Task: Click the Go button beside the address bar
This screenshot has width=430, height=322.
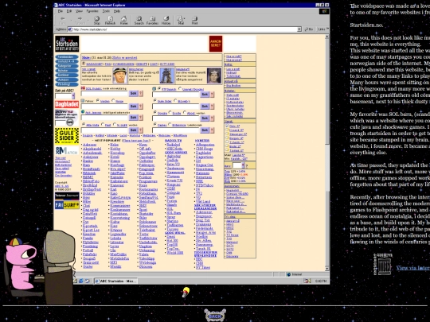Action: [x=309, y=29]
